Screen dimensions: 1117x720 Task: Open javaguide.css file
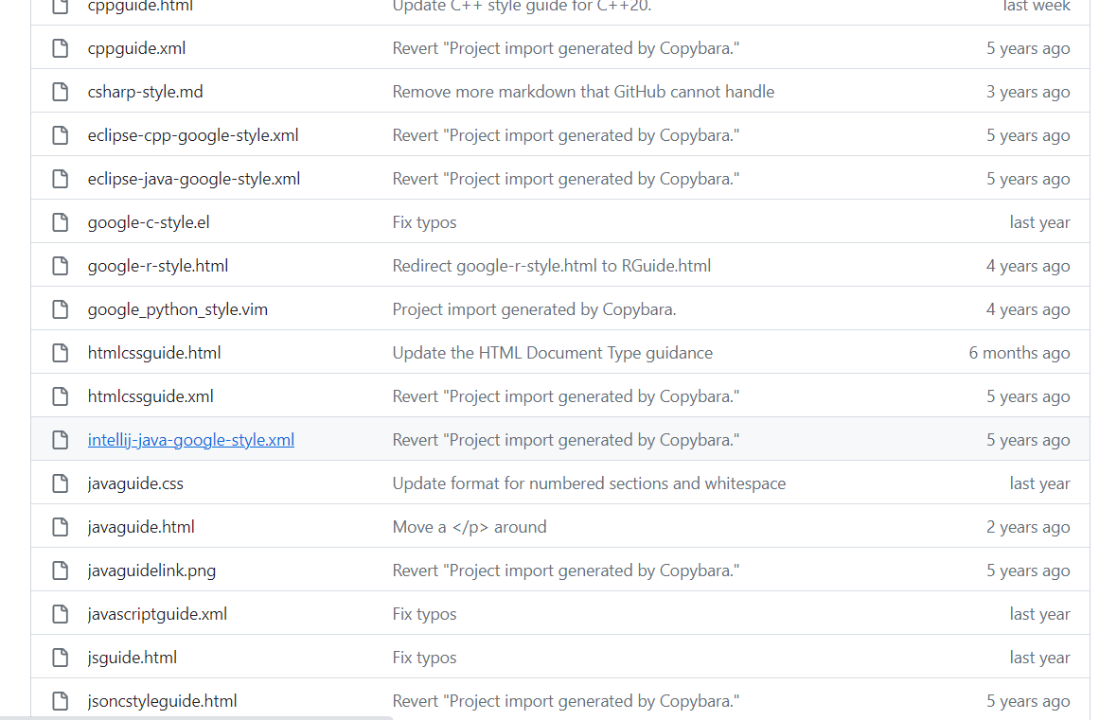(x=135, y=483)
